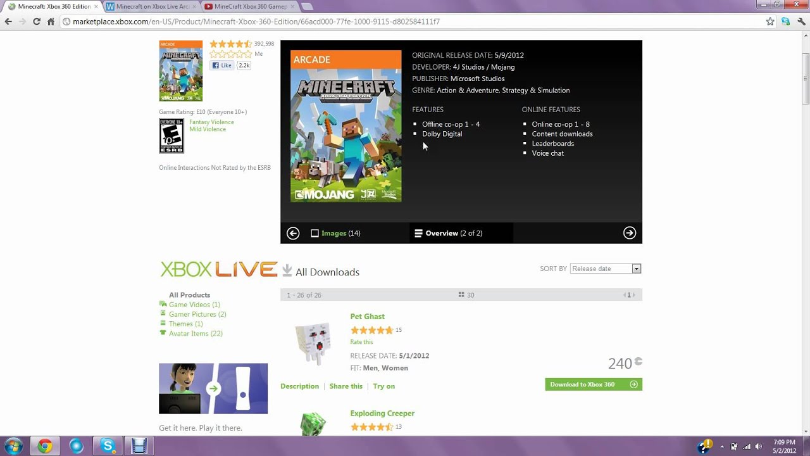Open Sort By Release date dropdown
The image size is (810, 456).
(x=606, y=269)
